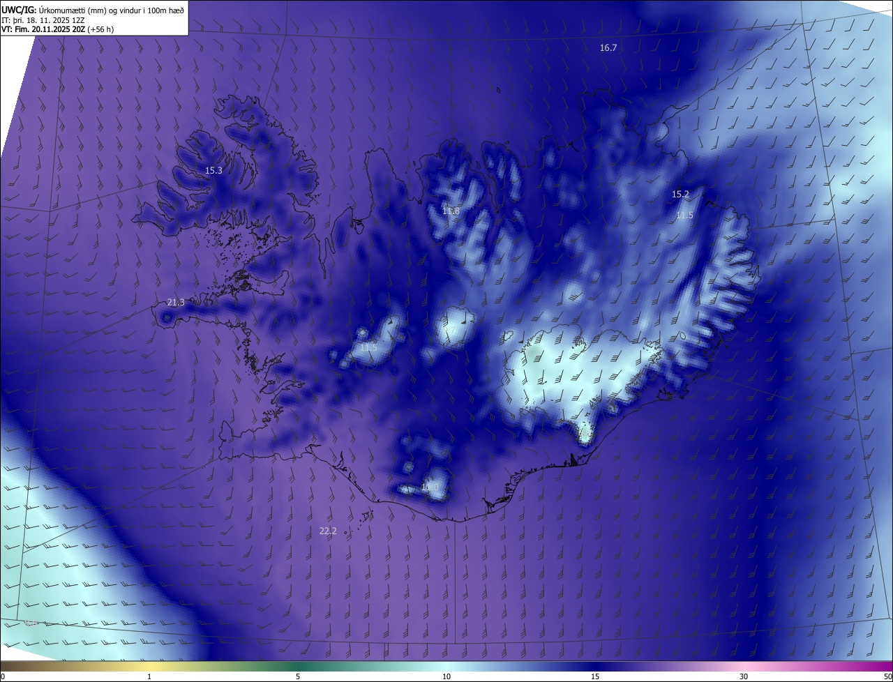The image size is (893, 682).
Task: Click the 11.5 value directly beneath 15.2
Action: coord(684,215)
